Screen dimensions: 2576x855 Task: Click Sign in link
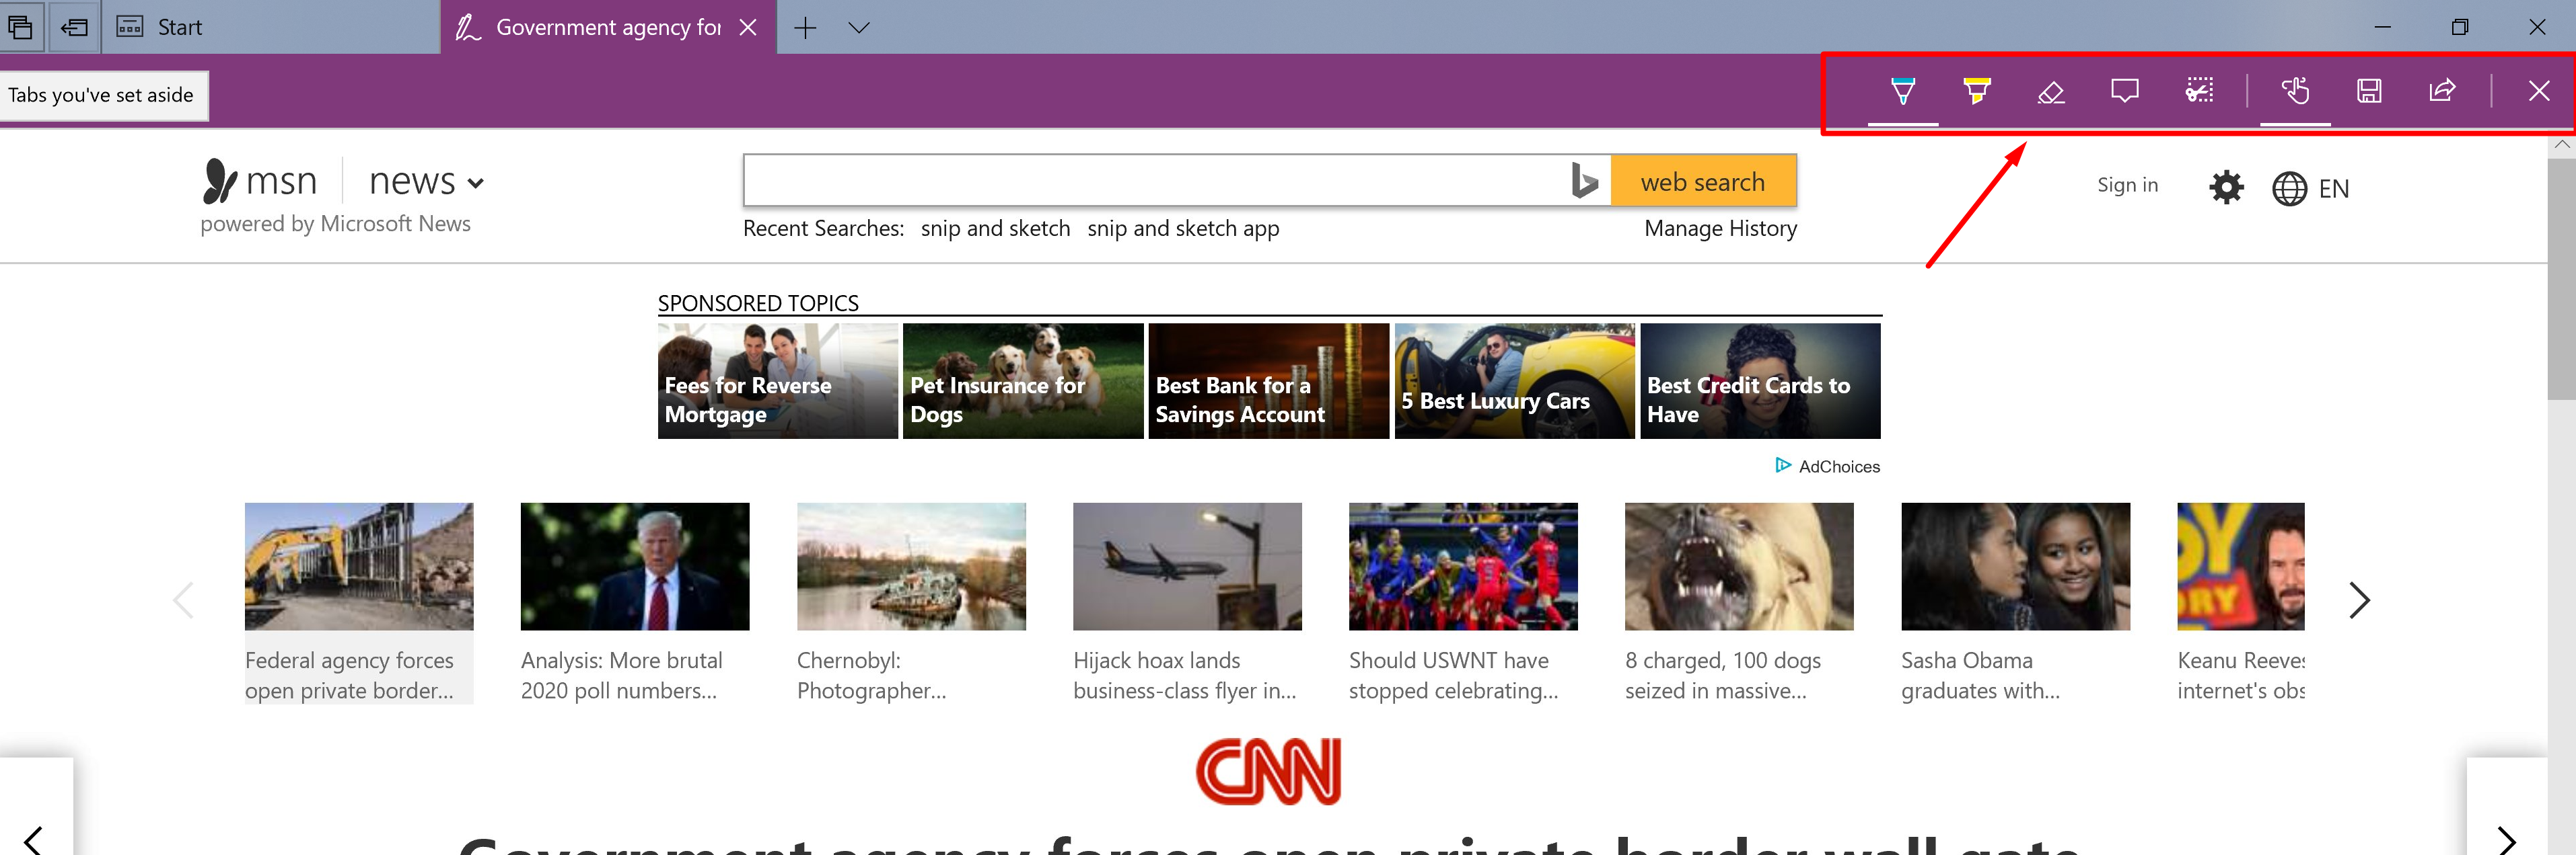point(2128,184)
